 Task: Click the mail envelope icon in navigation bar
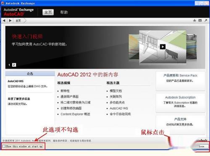tap(200, 21)
